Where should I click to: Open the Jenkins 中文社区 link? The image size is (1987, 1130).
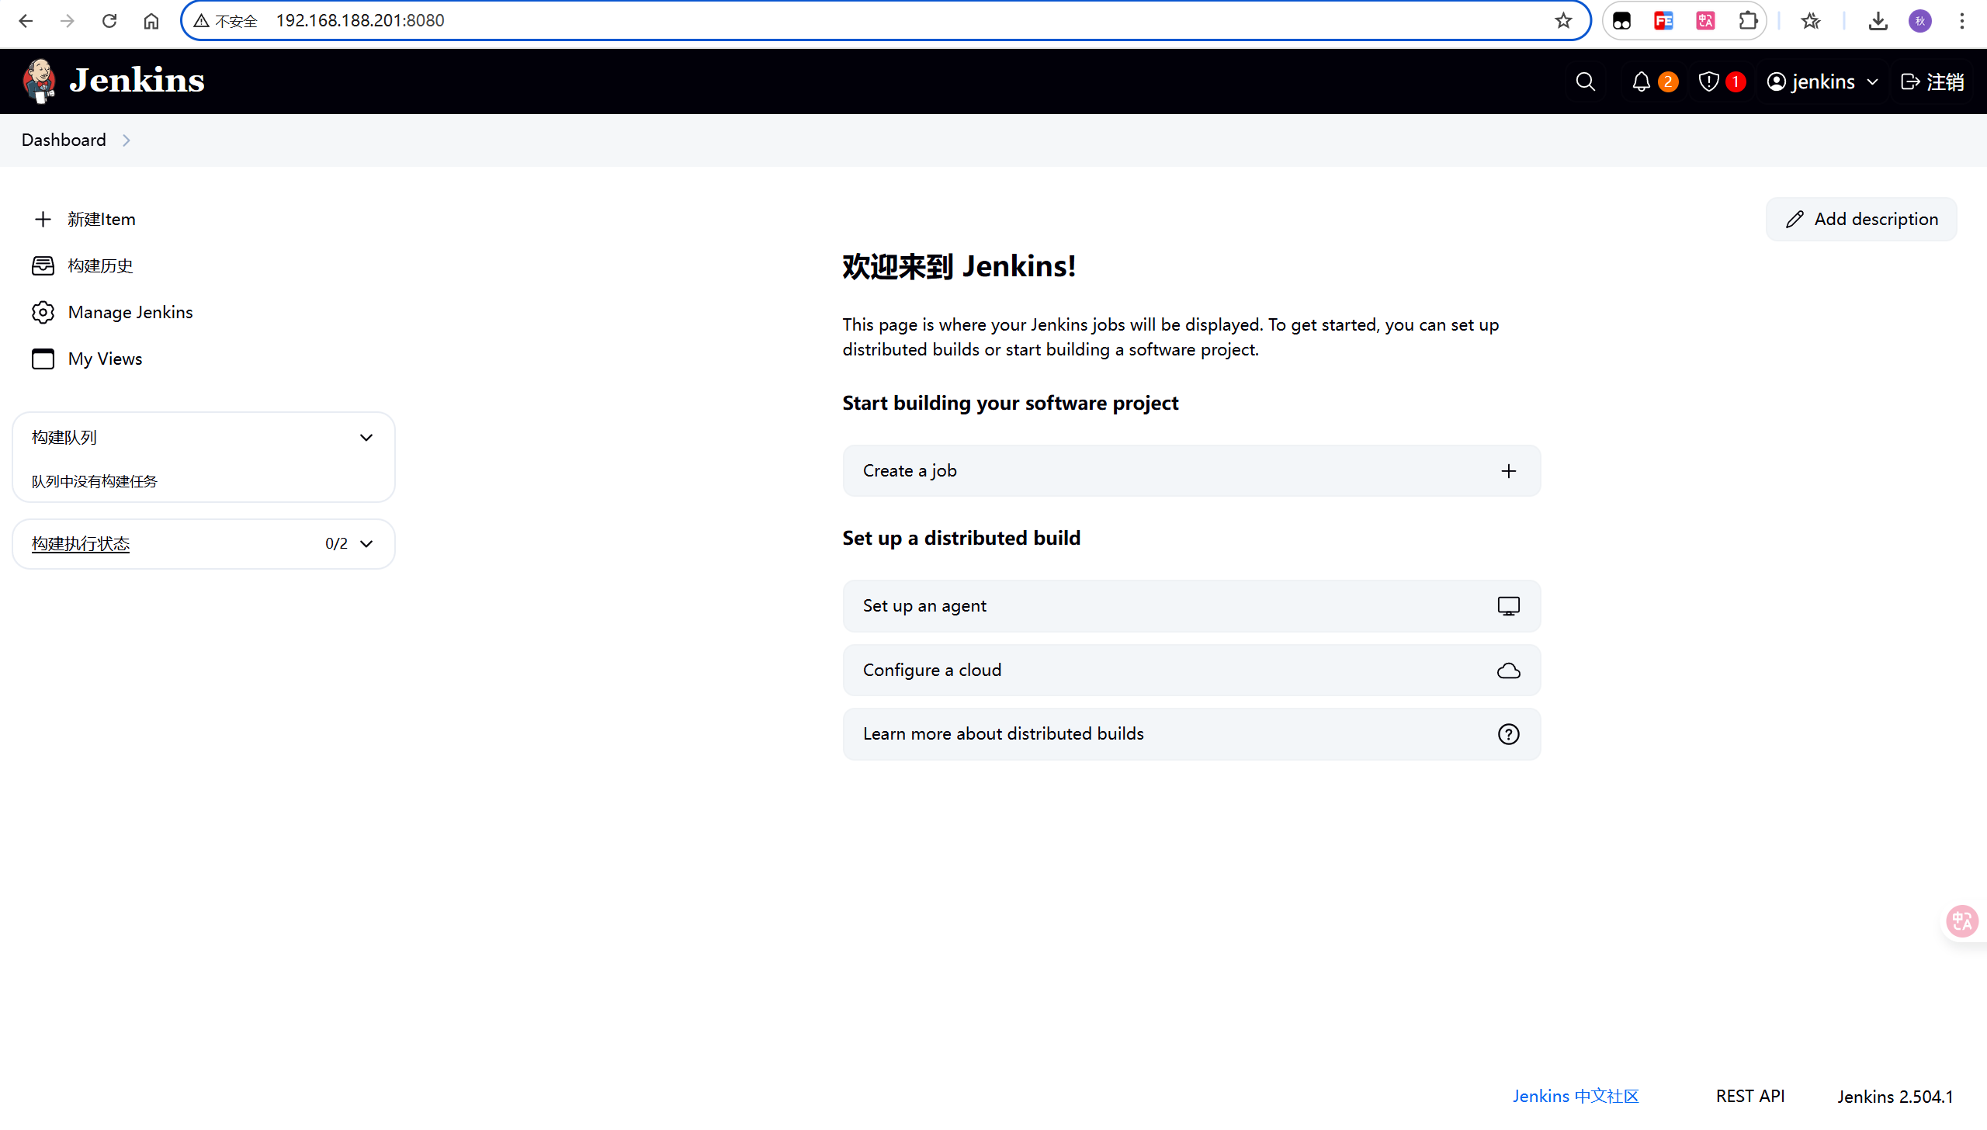pos(1575,1096)
